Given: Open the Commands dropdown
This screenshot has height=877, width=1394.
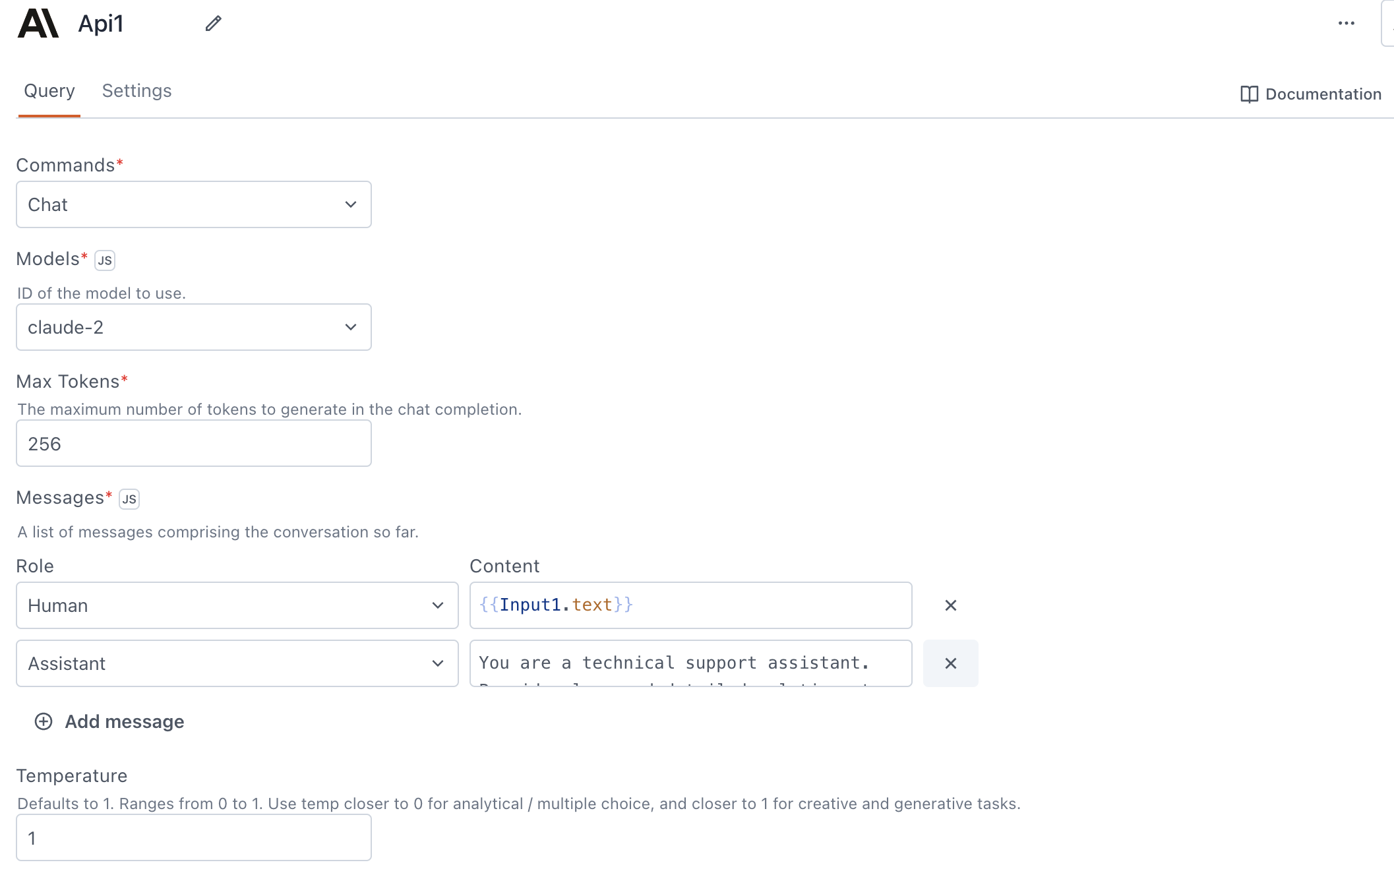Looking at the screenshot, I should 193,204.
